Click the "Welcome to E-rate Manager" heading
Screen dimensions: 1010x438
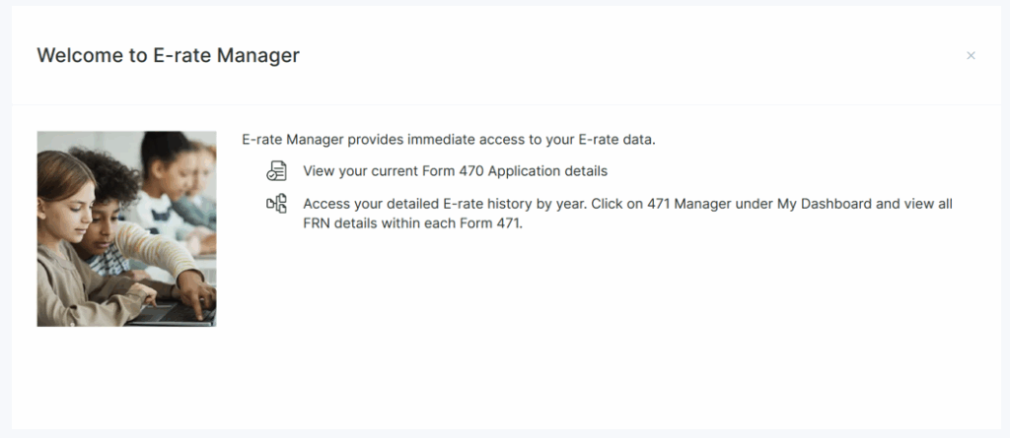(x=168, y=56)
